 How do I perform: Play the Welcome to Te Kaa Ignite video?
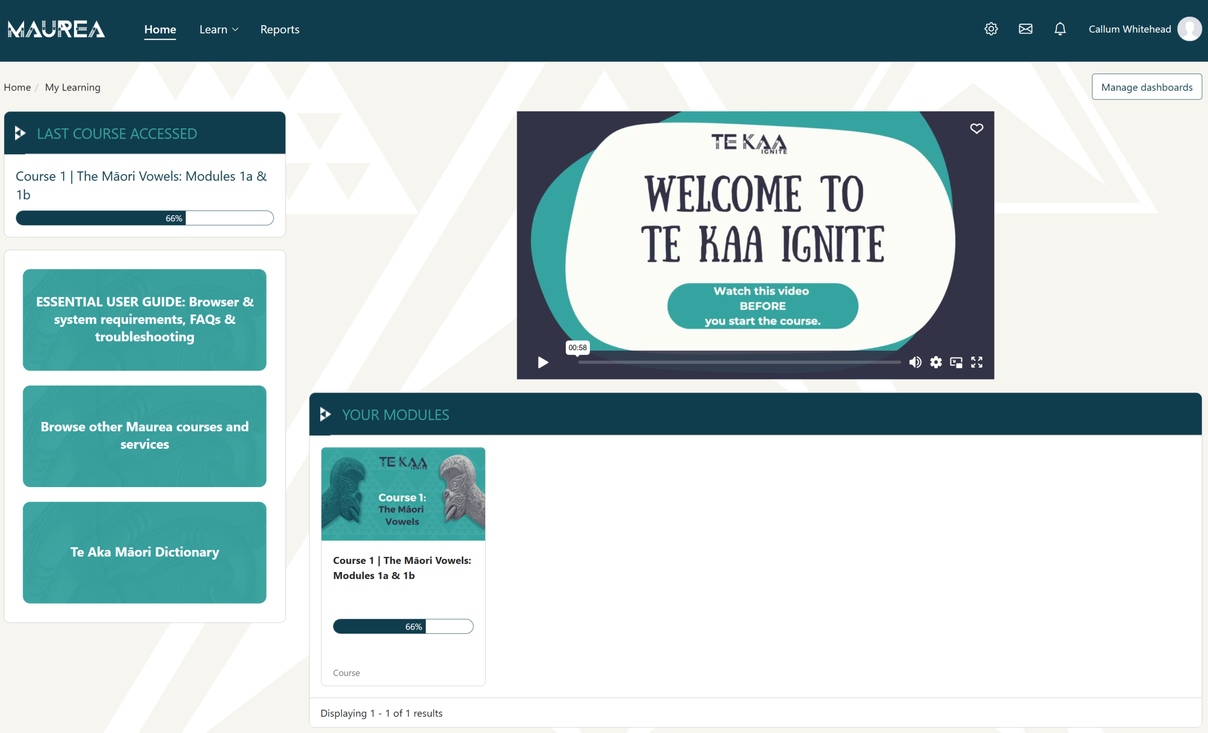pyautogui.click(x=543, y=362)
